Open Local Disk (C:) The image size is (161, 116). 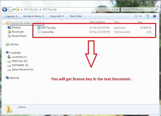19,57
